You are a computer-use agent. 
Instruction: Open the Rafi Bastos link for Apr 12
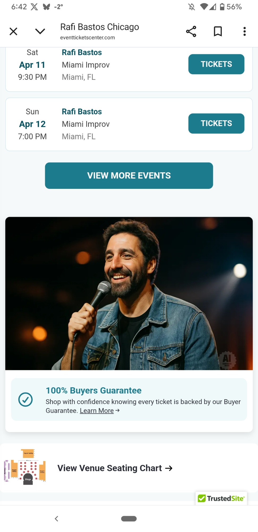click(x=82, y=112)
